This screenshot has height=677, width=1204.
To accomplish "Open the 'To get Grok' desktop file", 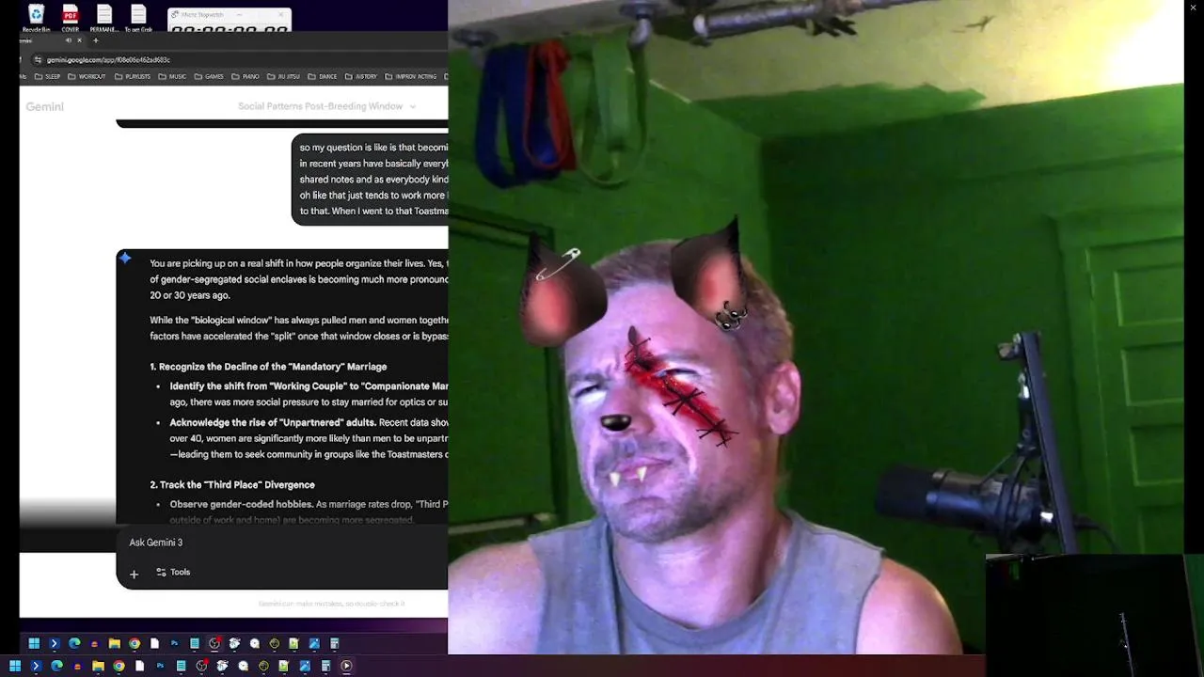I will click(x=138, y=18).
